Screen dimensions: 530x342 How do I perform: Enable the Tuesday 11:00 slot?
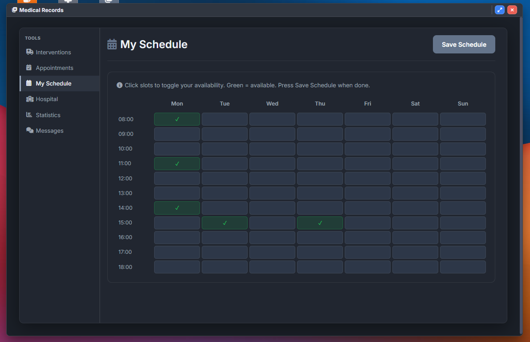coord(224,163)
